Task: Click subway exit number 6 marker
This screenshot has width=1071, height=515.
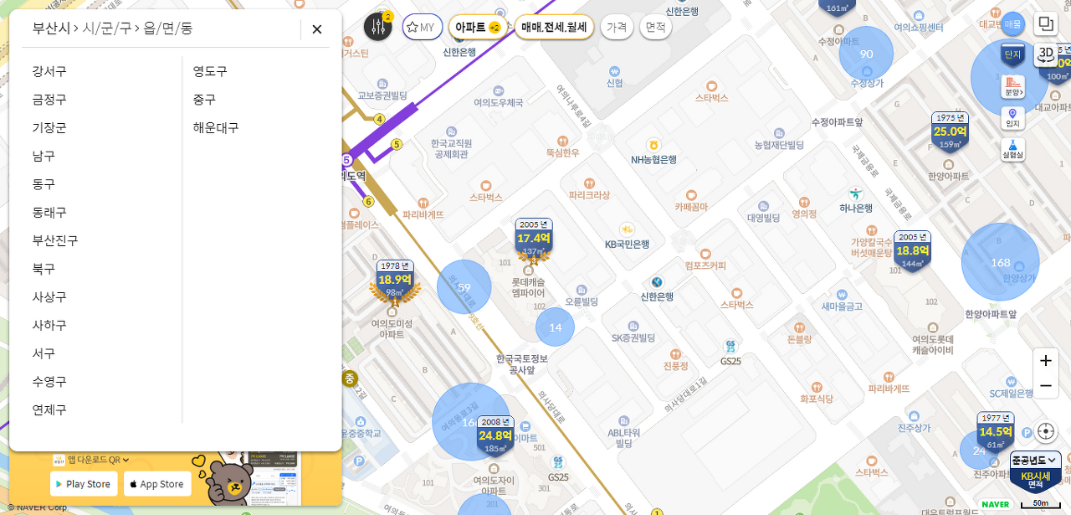Action: 368,202
